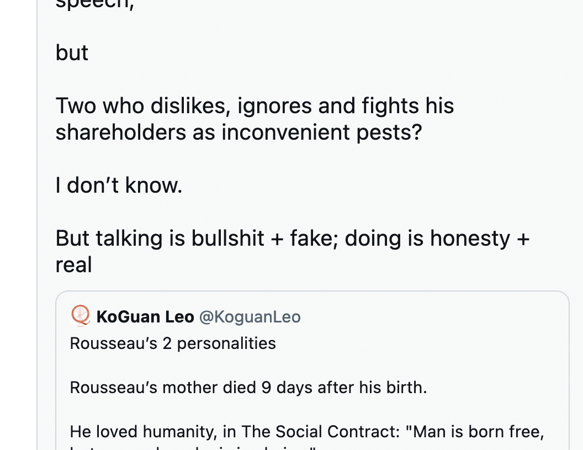The height and width of the screenshot is (450, 583).
Task: Open the KoGuan Leo display name link
Action: (145, 317)
